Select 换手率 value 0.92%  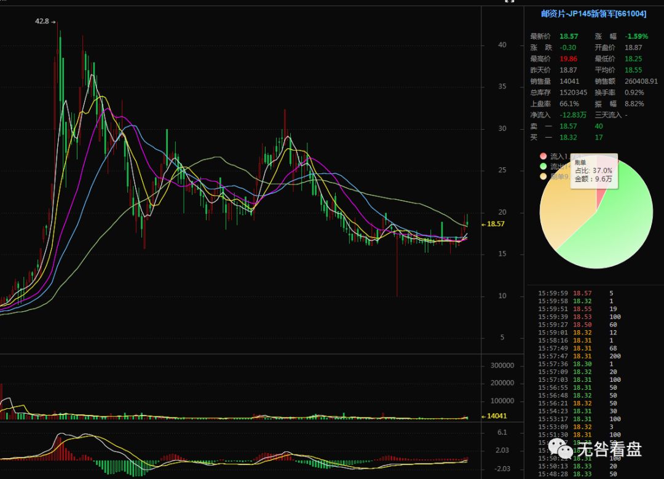coord(634,93)
